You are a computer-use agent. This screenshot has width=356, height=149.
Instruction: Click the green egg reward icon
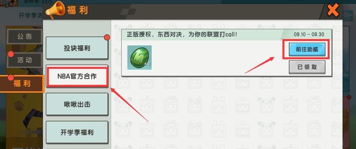[139, 57]
